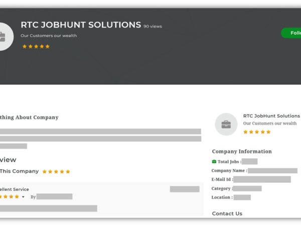Open the RTC JobHunt Solutions sidebar name link

click(x=271, y=116)
